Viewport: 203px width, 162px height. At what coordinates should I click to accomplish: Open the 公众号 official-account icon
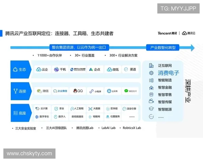[x=109, y=91]
